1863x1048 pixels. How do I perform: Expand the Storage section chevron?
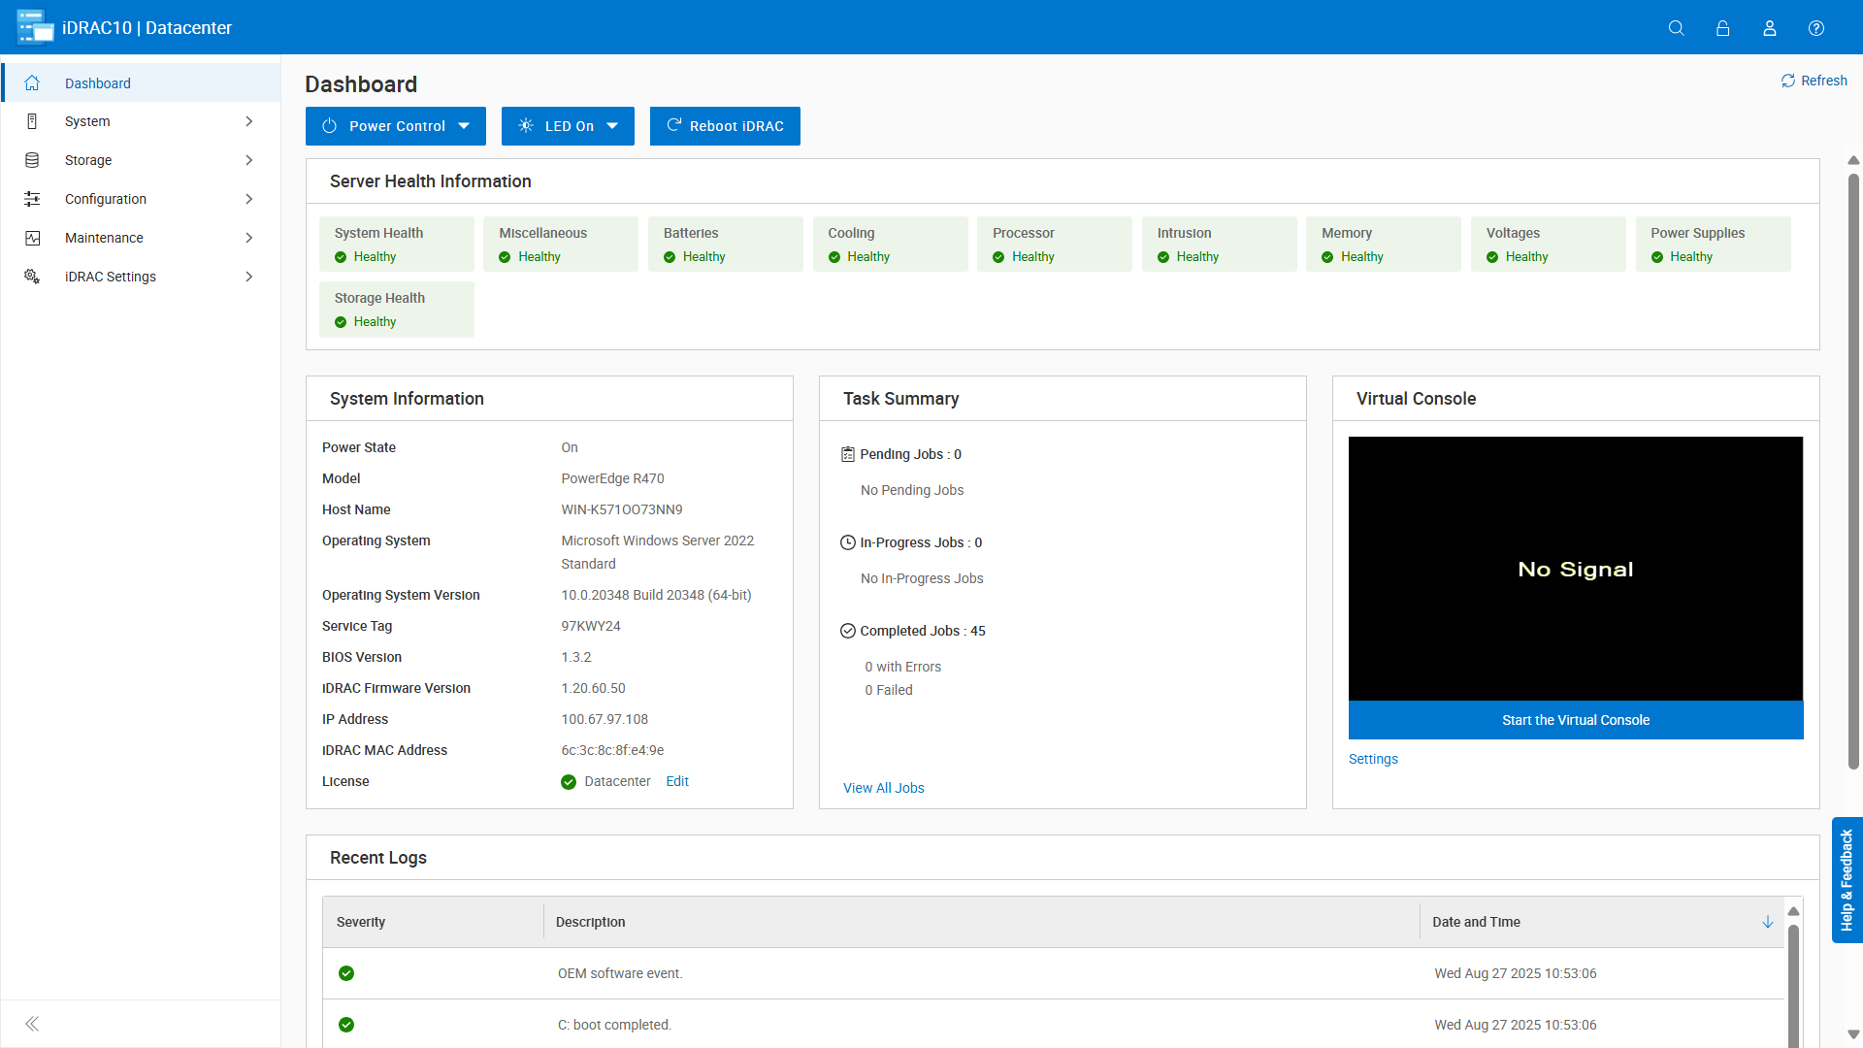[249, 159]
